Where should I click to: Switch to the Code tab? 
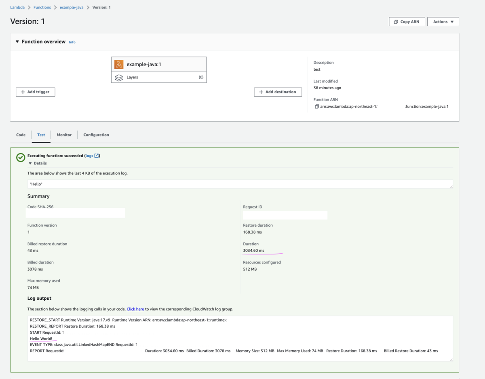point(21,135)
